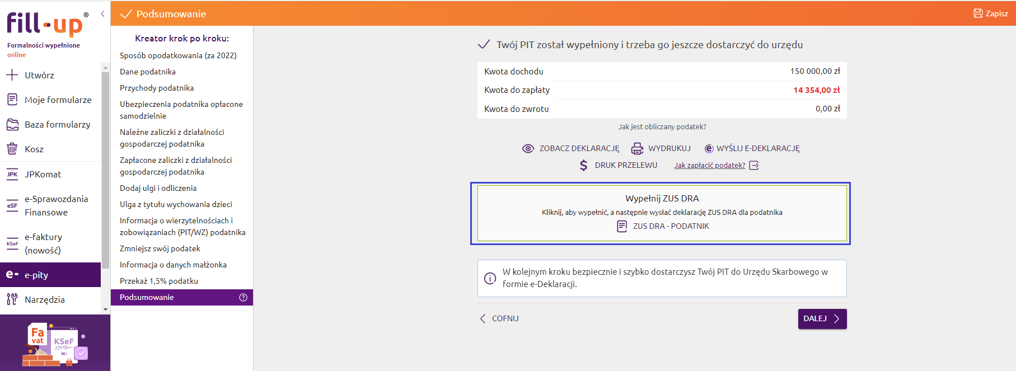Open Dane podatnika step
The height and width of the screenshot is (371, 1016).
click(148, 72)
